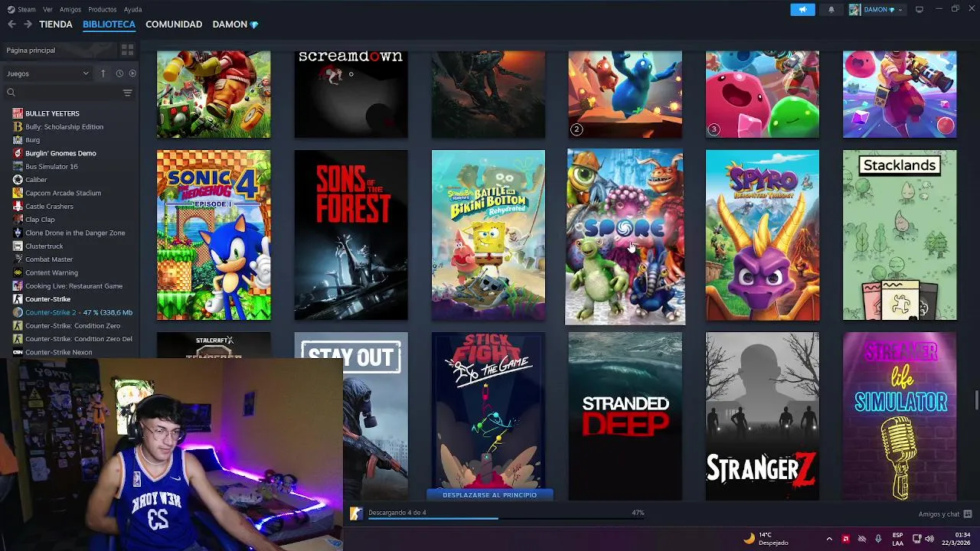Click the library vertical scrollbar

(976, 400)
